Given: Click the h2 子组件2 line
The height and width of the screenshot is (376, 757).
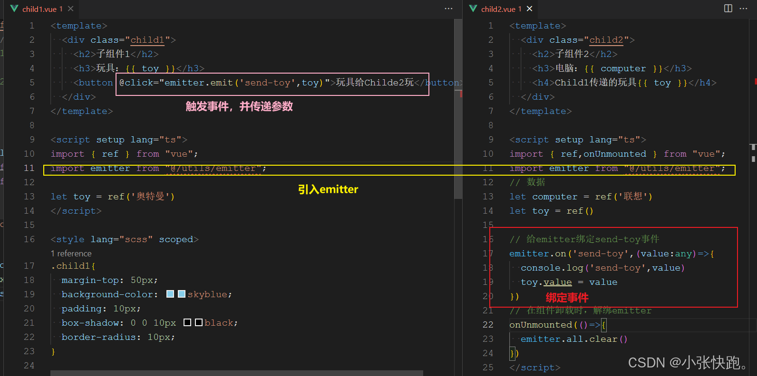Looking at the screenshot, I should click(575, 54).
